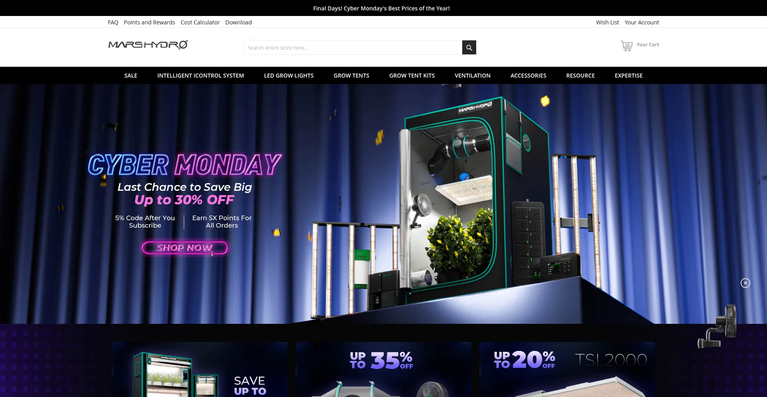Open the SALE menu
Screen dimensions: 767x397
pos(131,76)
